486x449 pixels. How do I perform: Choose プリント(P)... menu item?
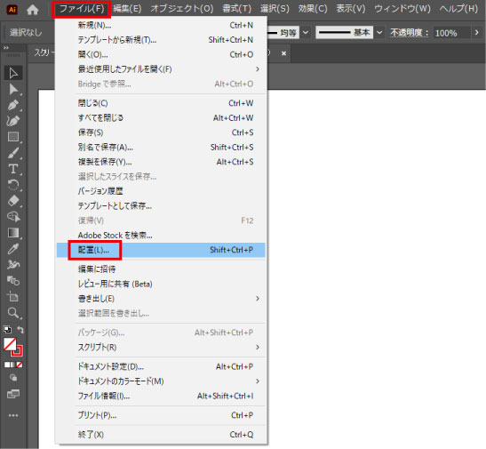point(161,415)
